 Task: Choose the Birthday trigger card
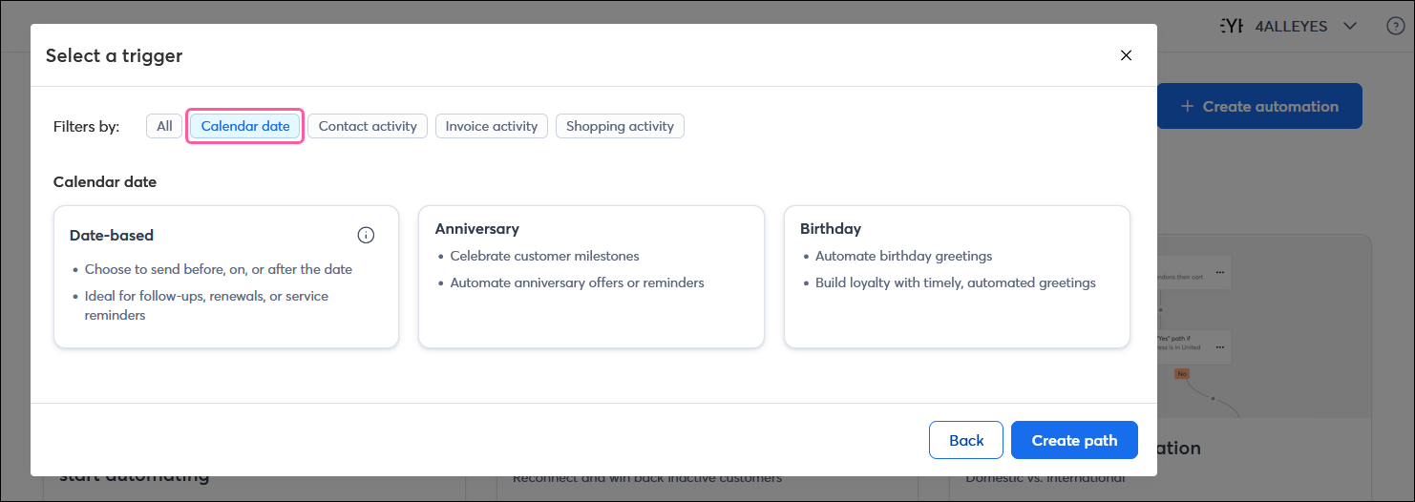point(957,277)
